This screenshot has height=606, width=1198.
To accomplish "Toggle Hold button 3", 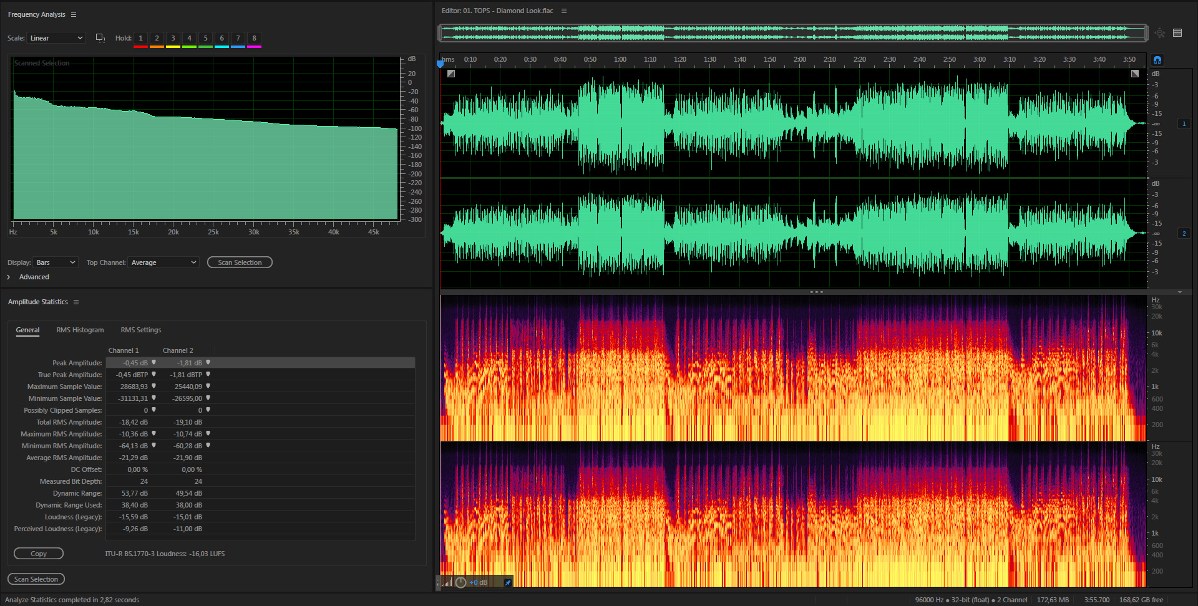I will pos(173,39).
